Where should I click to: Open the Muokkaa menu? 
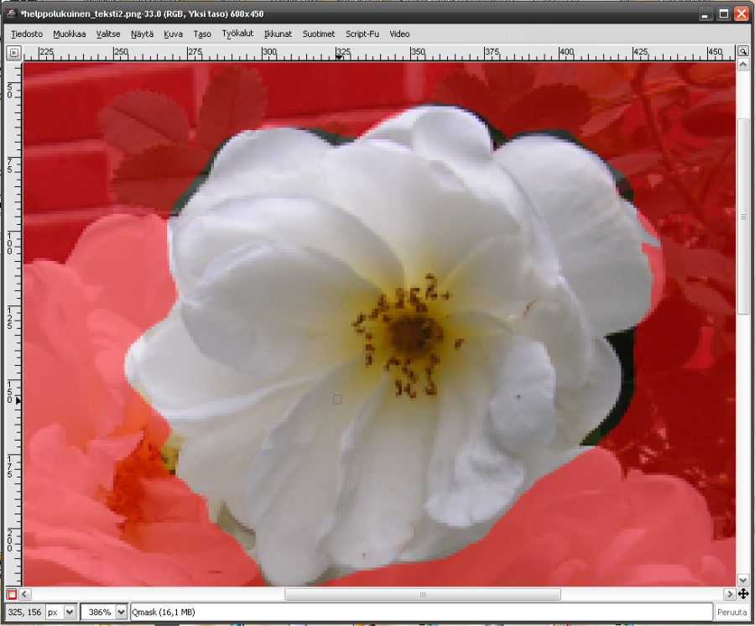pos(70,34)
